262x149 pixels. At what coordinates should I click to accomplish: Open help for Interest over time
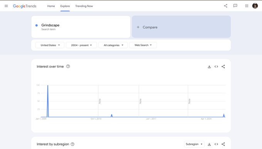tap(68, 66)
